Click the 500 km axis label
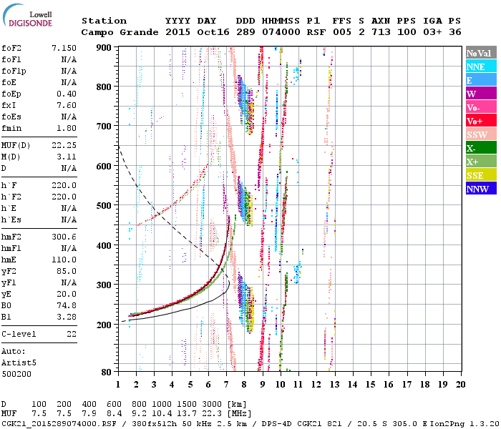The image size is (501, 429). point(104,206)
